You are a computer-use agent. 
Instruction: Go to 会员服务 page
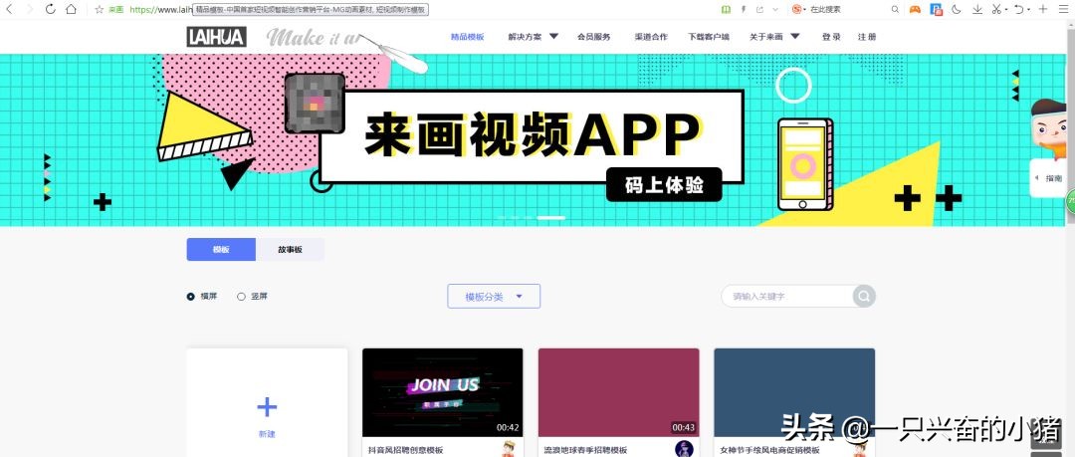593,37
